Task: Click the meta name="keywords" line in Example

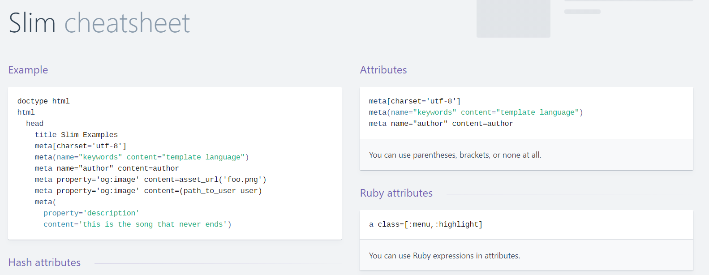Action: click(x=142, y=157)
